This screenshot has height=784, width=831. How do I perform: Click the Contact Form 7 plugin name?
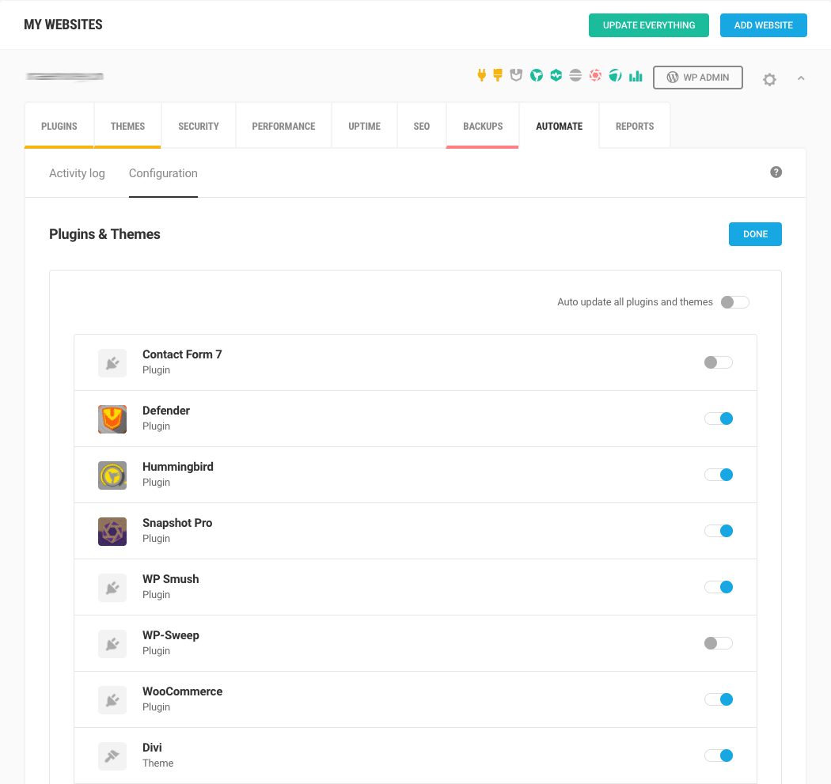point(182,354)
